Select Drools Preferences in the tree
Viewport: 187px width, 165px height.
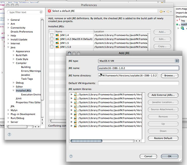(x=22, y=32)
